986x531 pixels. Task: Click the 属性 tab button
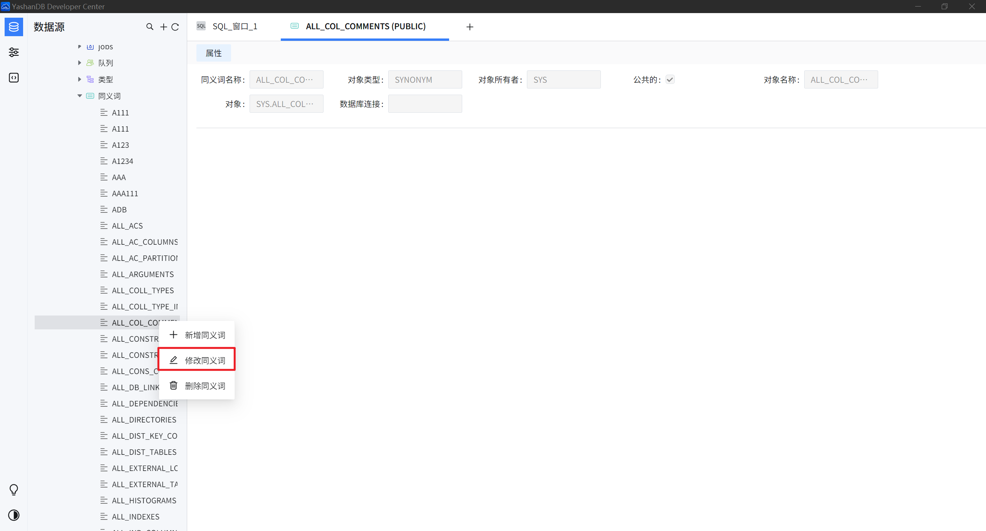(214, 53)
